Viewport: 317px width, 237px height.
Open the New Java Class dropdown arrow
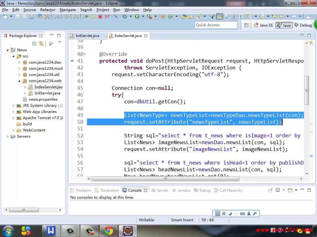176,17
